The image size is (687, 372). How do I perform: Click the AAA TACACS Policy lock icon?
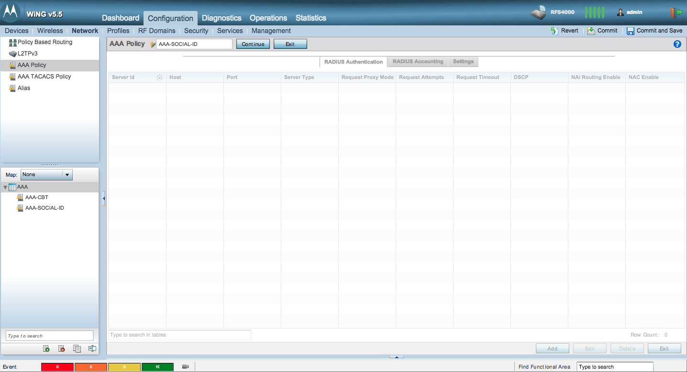(x=13, y=77)
